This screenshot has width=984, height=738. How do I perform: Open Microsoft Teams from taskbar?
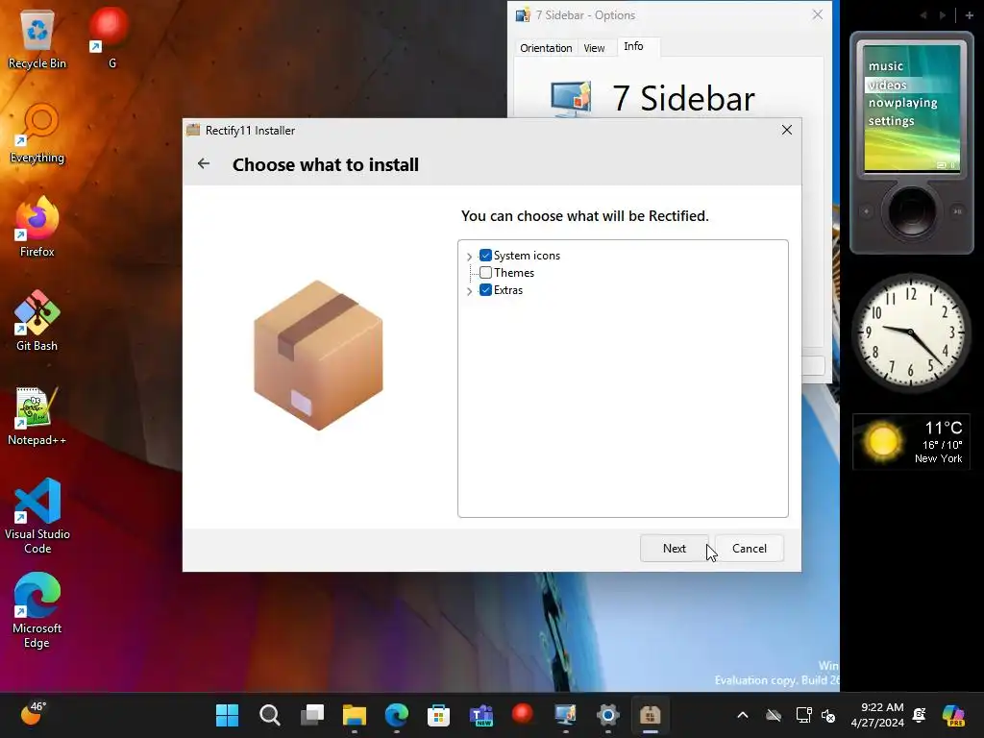pyautogui.click(x=481, y=715)
